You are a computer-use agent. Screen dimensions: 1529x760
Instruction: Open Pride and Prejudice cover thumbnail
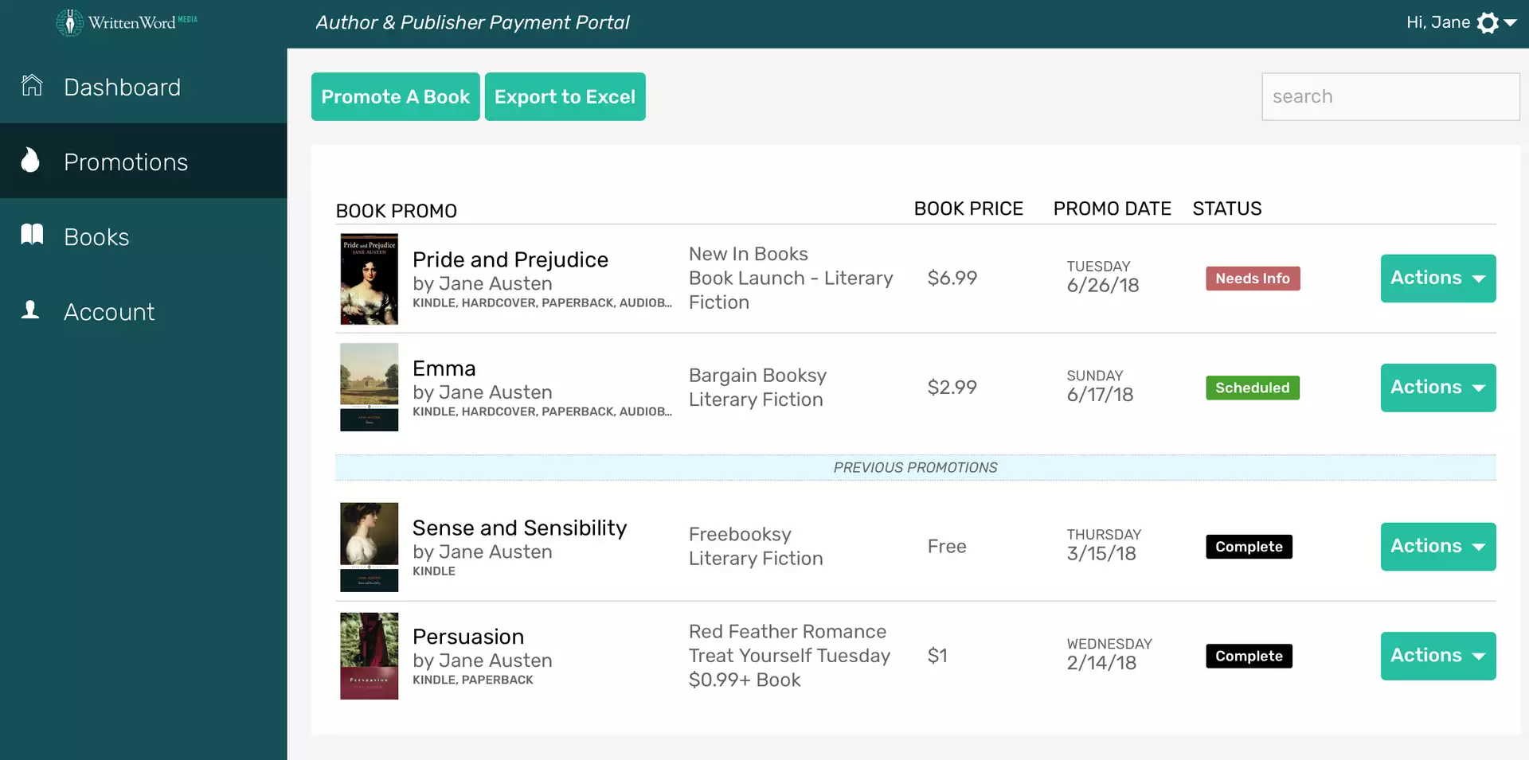(x=369, y=279)
